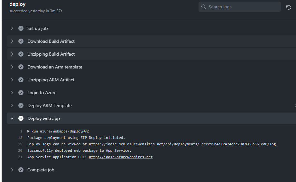296x182 pixels.
Task: Expand the Complete job chevron
Action: coord(12,170)
